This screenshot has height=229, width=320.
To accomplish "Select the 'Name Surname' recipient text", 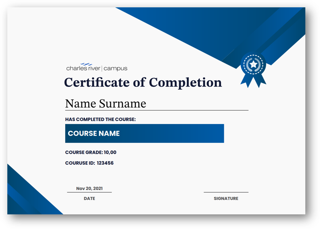I will [x=106, y=104].
